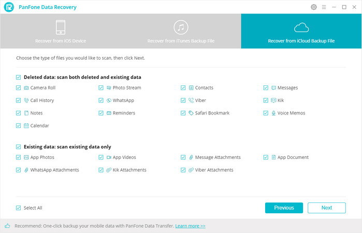Click the Next button
The width and height of the screenshot is (362, 233).
pyautogui.click(x=327, y=208)
